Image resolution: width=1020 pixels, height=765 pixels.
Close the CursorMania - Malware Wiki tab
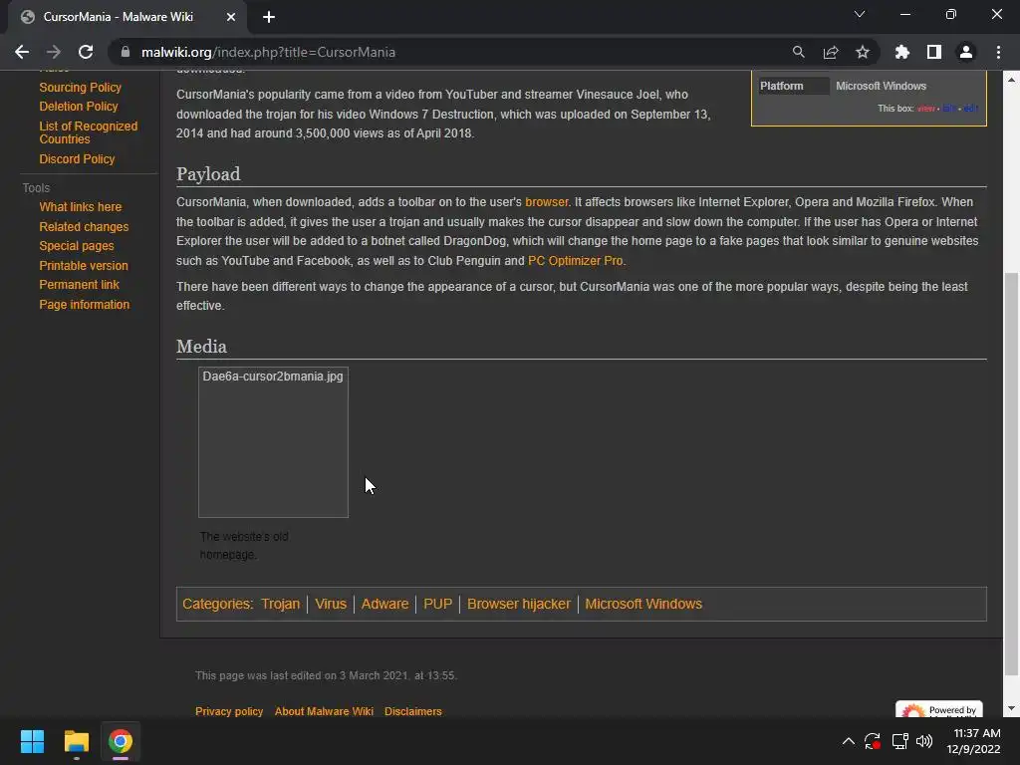coord(231,17)
